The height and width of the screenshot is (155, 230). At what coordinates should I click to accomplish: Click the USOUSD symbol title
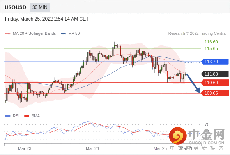point(16,7)
